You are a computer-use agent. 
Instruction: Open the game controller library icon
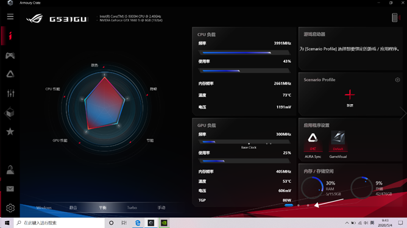[x=10, y=55]
